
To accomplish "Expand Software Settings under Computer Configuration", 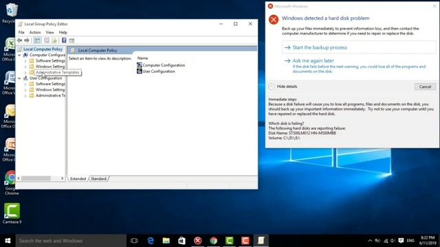I will pyautogui.click(x=25, y=61).
